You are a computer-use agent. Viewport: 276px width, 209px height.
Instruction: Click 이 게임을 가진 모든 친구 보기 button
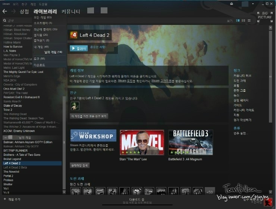(89, 116)
